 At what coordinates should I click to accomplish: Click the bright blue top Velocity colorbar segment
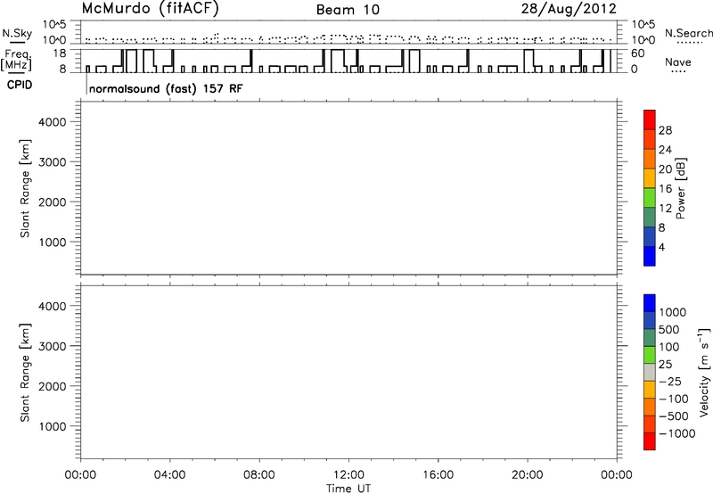point(650,303)
